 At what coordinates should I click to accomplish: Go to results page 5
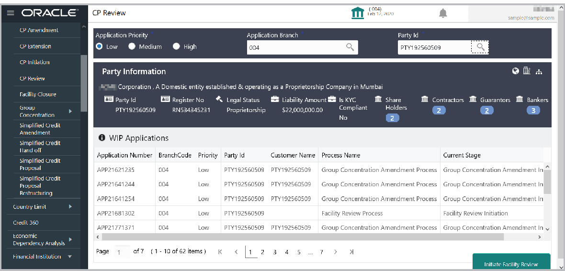(299, 252)
